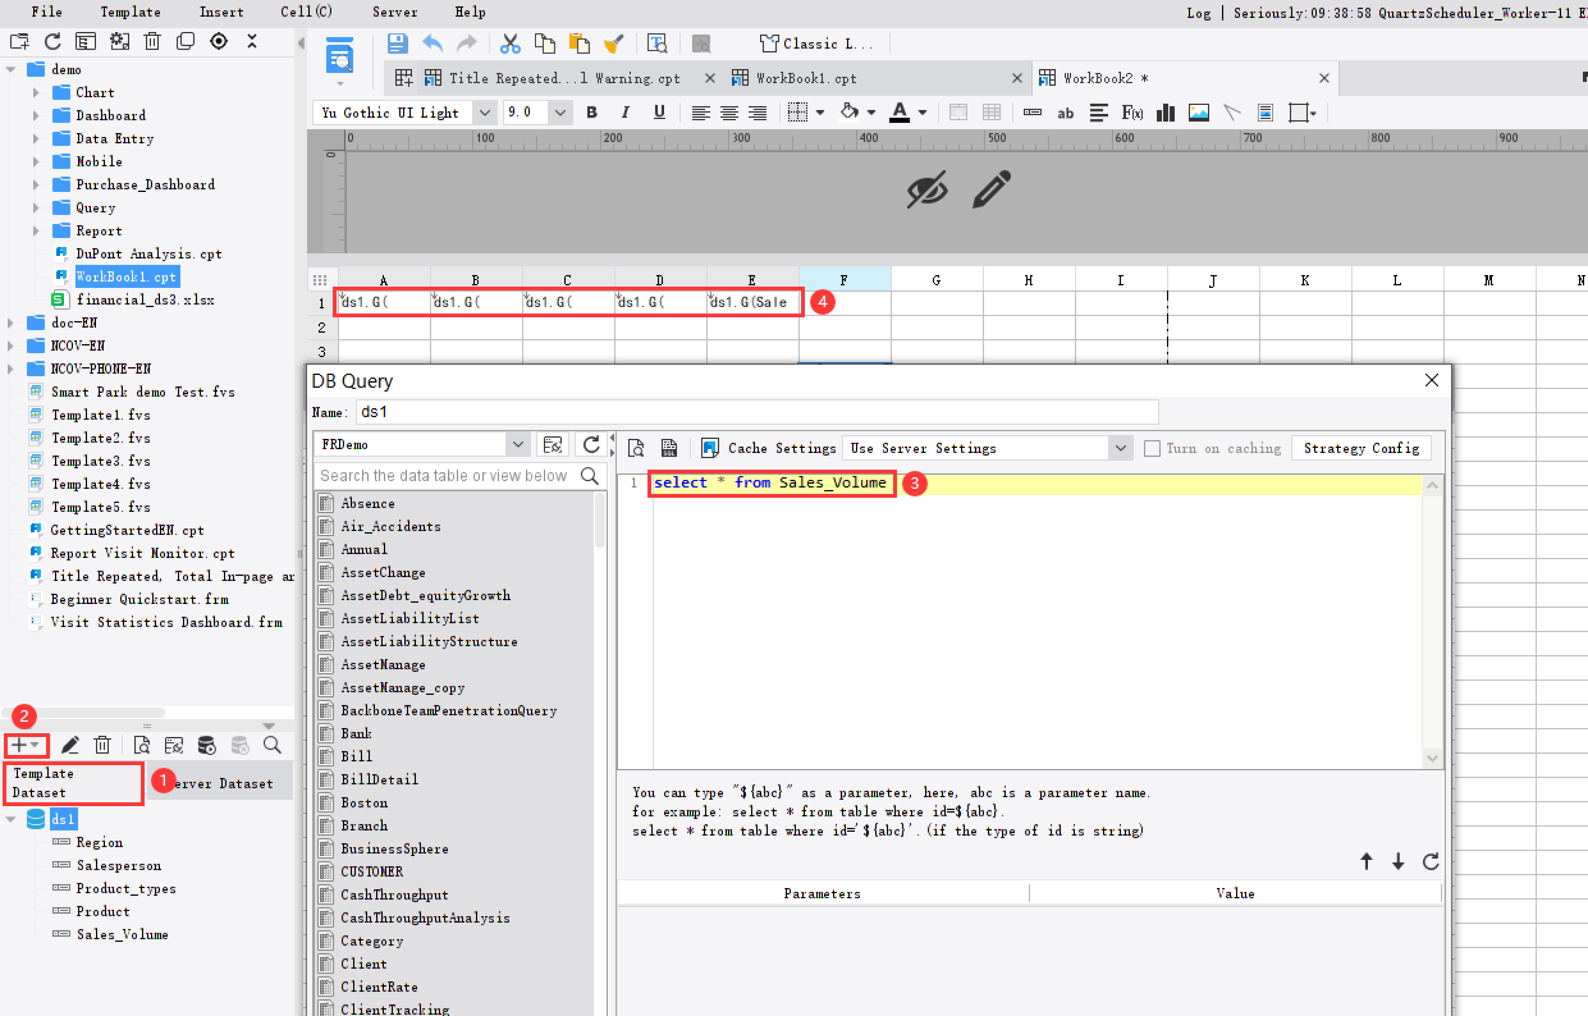The image size is (1588, 1016).
Task: Expand the Chart folder
Action: pyautogui.click(x=36, y=92)
